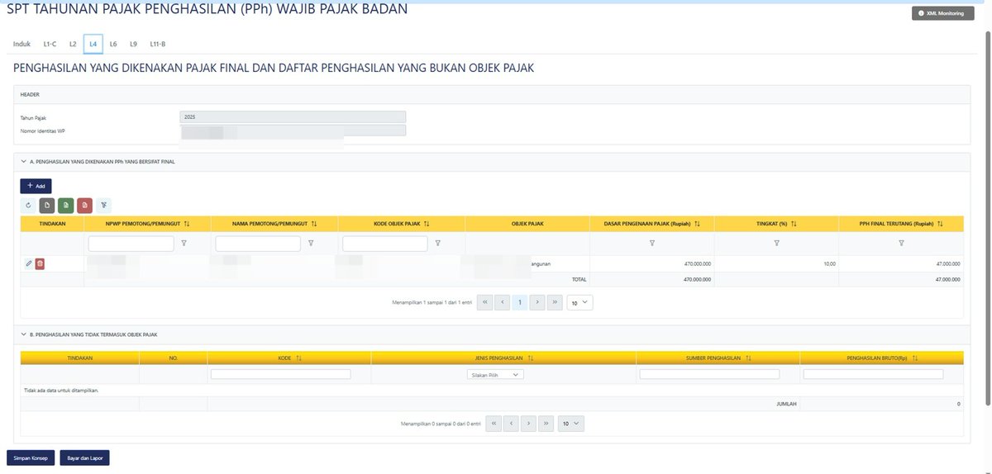Open filter menu beside Kode Objek Pajak input
The image size is (992, 474).
437,244
